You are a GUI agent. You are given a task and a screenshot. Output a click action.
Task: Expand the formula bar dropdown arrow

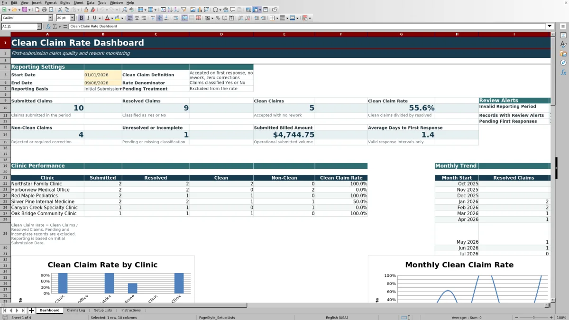click(550, 27)
